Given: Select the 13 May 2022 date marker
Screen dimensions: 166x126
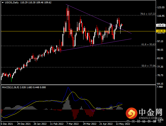Looking at the screenshot, I should click(122, 123).
